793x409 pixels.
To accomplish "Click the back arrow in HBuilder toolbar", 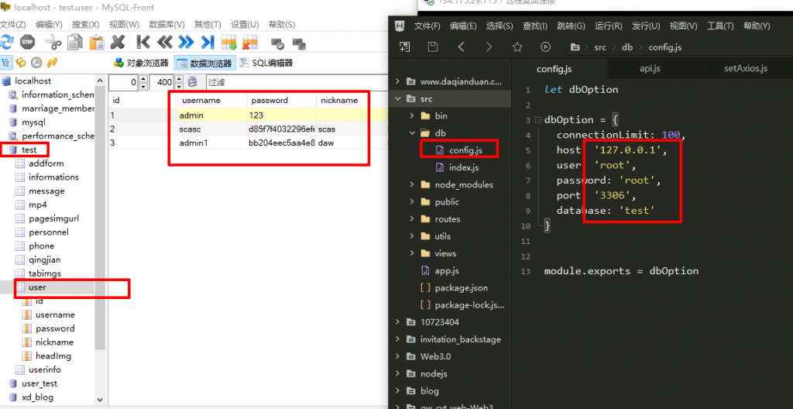I will point(461,47).
